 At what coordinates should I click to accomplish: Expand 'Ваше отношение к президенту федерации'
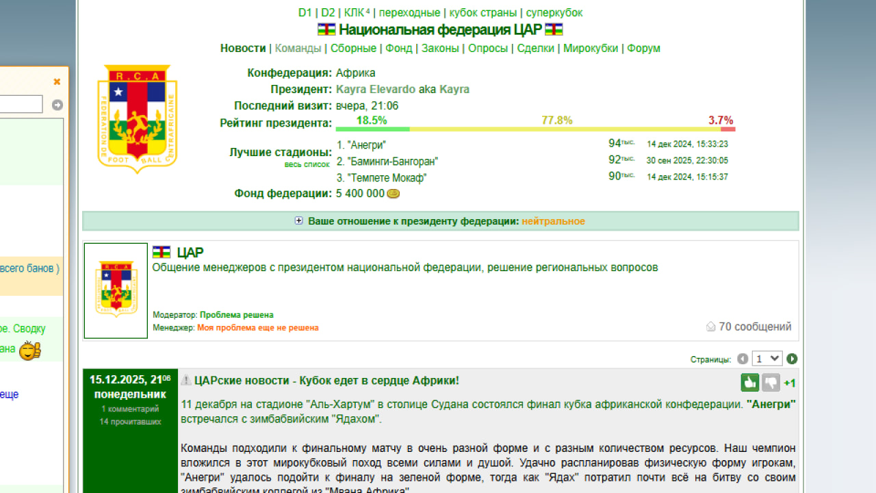click(x=298, y=221)
